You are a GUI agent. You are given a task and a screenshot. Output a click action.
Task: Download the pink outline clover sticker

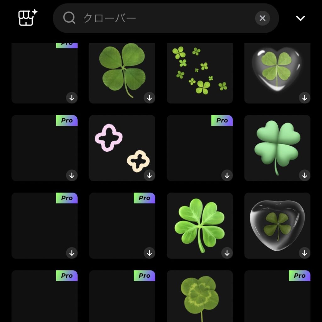point(149,175)
